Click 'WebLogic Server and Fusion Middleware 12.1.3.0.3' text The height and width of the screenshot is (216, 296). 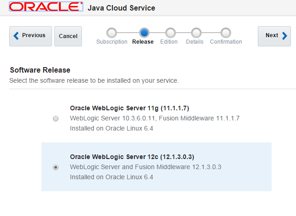click(145, 167)
